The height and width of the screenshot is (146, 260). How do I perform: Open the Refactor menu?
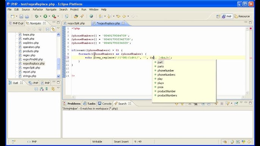(38, 9)
